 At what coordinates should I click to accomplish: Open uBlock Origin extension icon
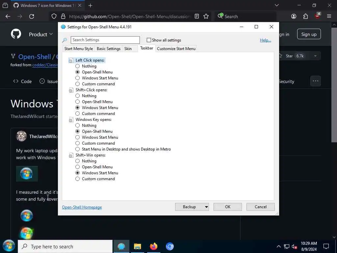coord(317,16)
